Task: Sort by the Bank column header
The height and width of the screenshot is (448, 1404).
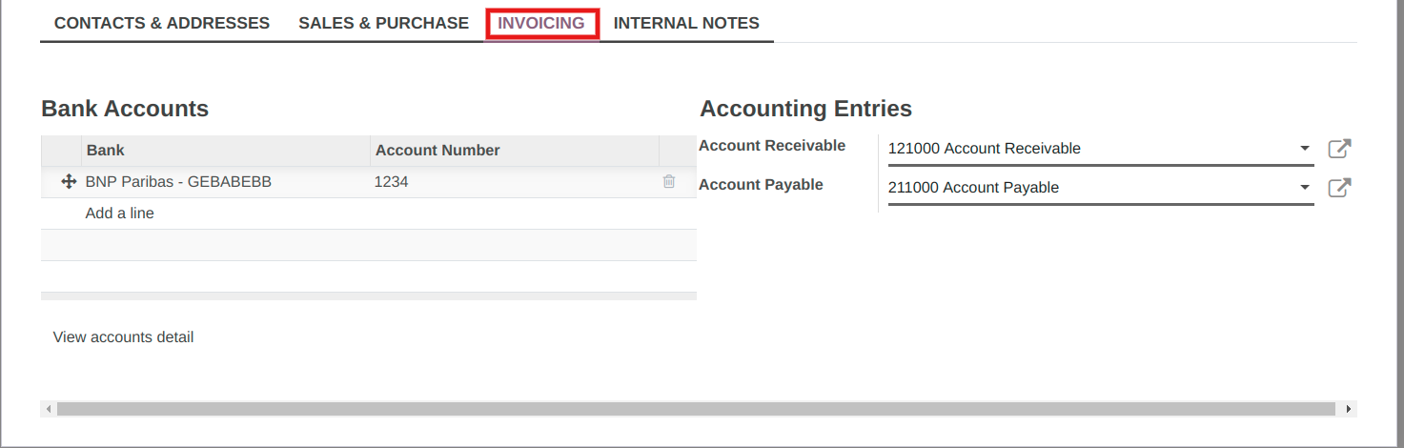Action: (225, 151)
